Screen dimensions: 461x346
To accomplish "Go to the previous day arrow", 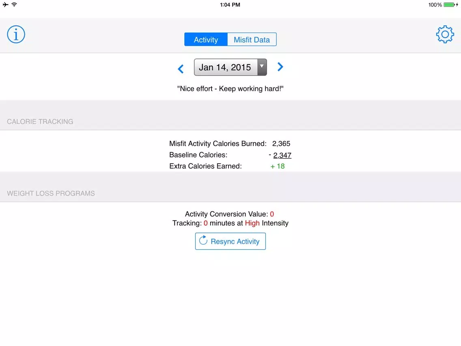I will click(181, 69).
